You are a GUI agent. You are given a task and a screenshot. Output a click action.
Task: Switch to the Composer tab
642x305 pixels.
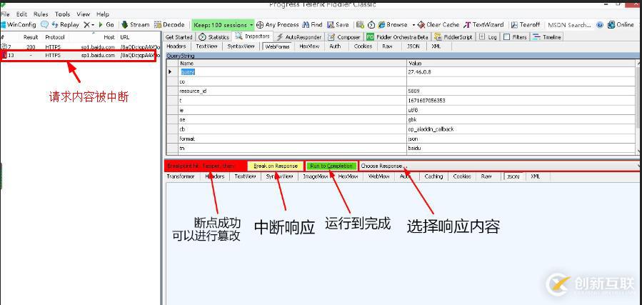pos(344,37)
